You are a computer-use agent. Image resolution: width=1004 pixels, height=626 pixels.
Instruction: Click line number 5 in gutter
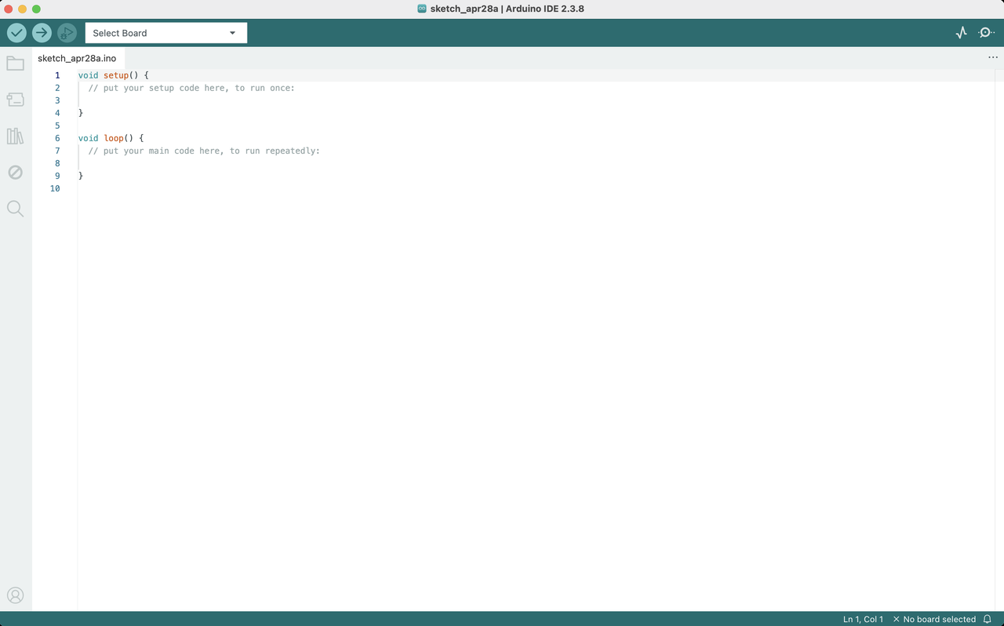coord(57,126)
